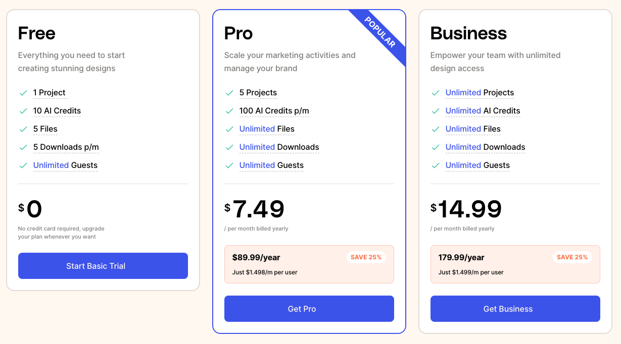
Task: Select the checkmark next to '100 AI Credits p/m'
Action: pyautogui.click(x=229, y=111)
